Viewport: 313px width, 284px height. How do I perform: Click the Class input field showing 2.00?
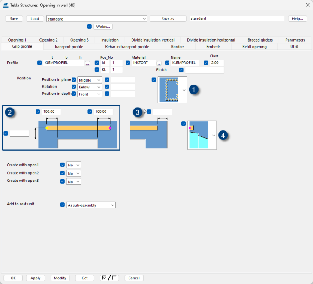[x=217, y=63]
